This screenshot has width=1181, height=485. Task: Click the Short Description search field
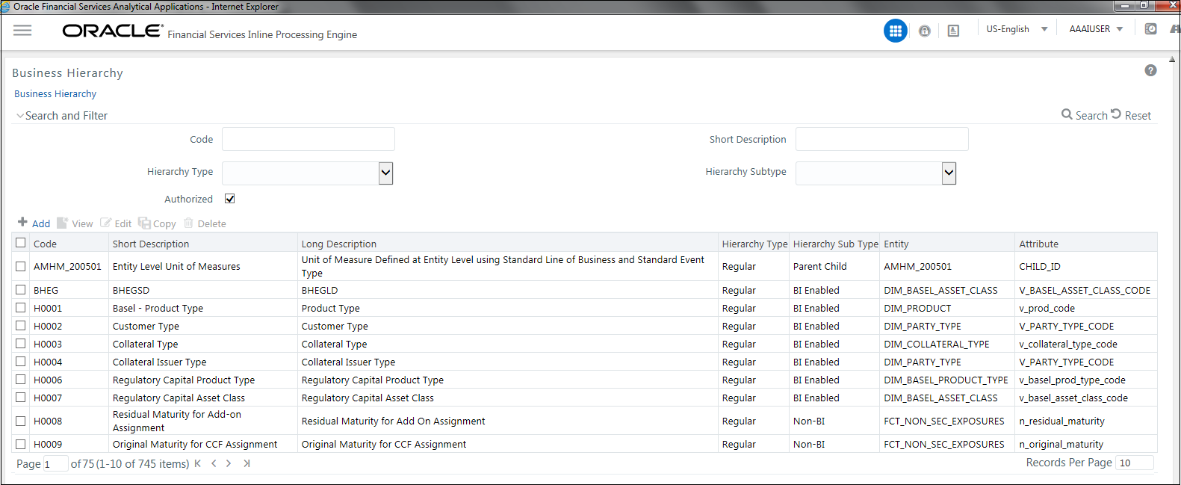coord(882,139)
